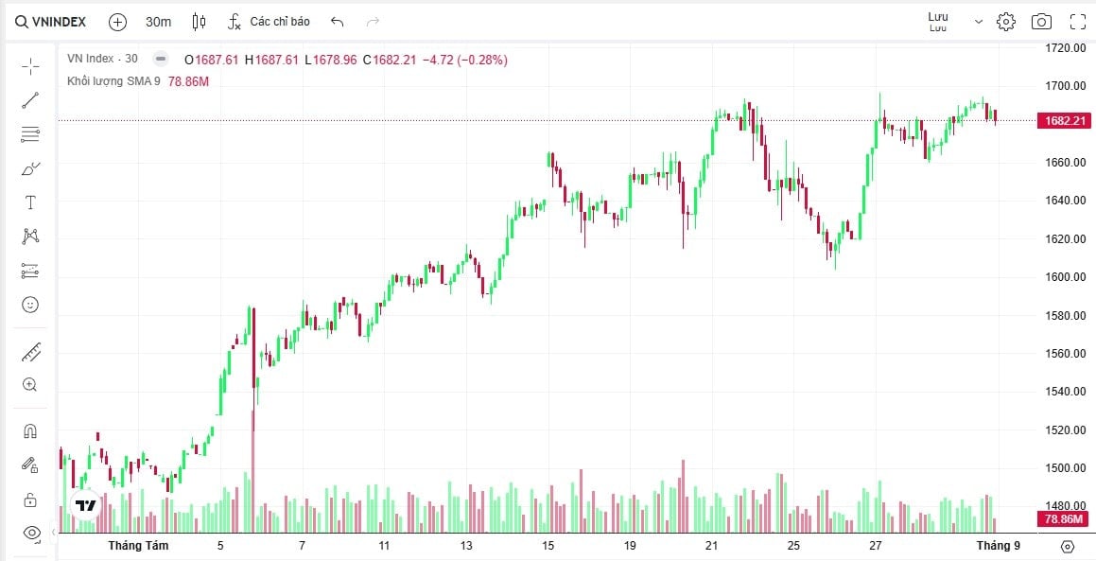The width and height of the screenshot is (1096, 561).
Task: Open the 30m timeframe dropdown
Action: (158, 22)
